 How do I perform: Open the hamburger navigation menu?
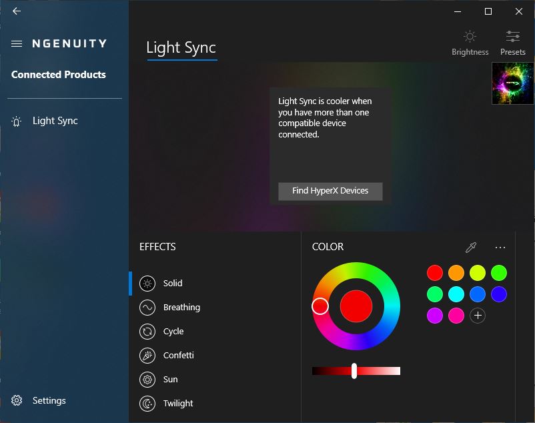pos(17,43)
